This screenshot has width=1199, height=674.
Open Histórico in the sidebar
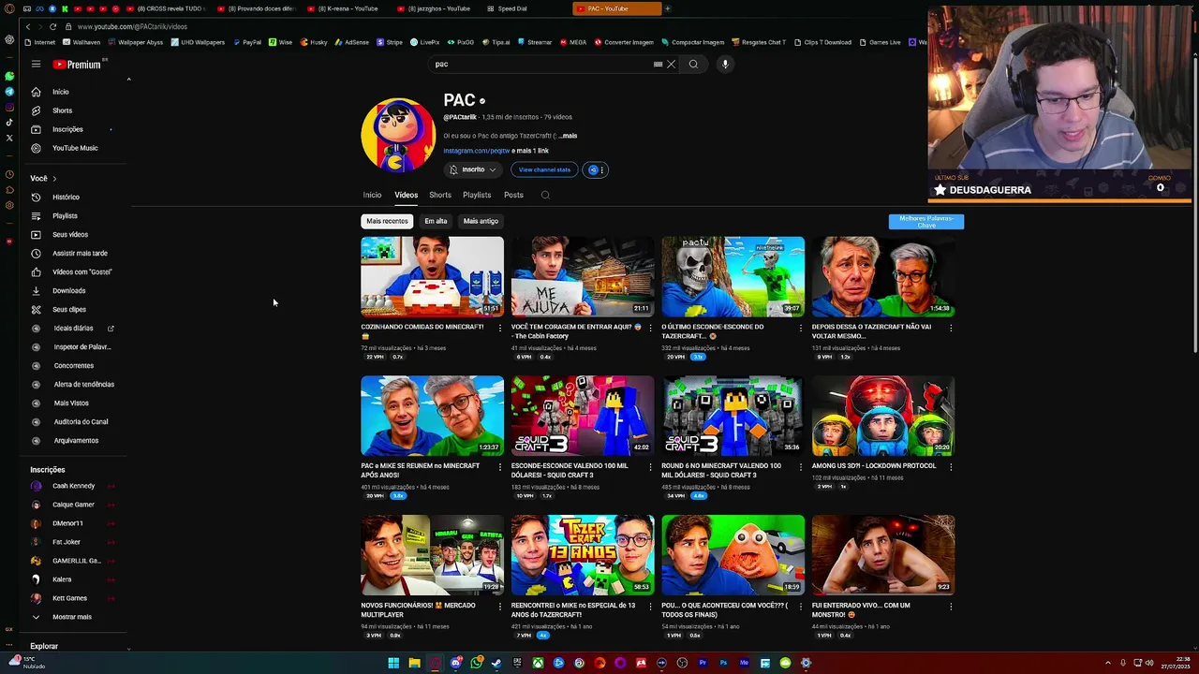[x=66, y=198]
